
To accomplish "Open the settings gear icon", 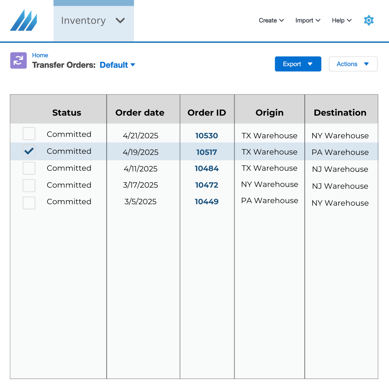I will coord(368,21).
